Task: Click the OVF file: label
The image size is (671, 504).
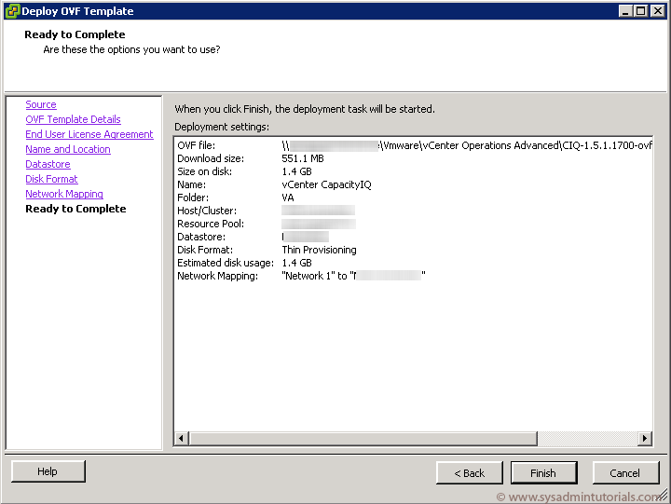Action: pyautogui.click(x=196, y=145)
